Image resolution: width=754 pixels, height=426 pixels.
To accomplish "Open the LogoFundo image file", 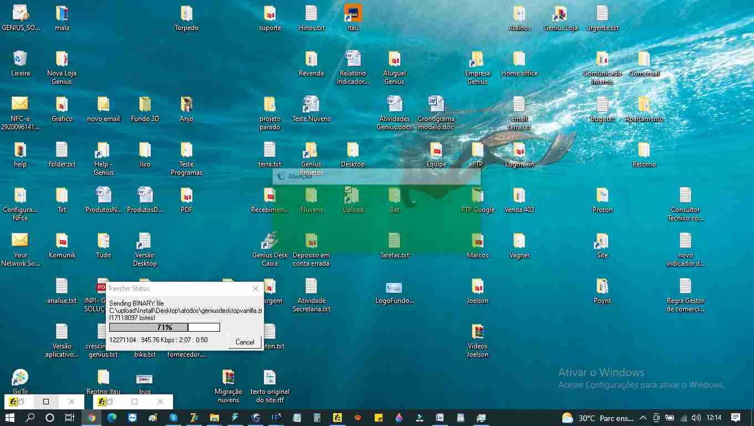I will 394,287.
